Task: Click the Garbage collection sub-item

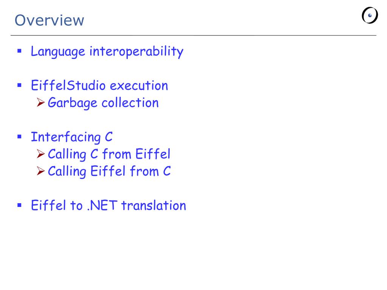Action: point(103,103)
